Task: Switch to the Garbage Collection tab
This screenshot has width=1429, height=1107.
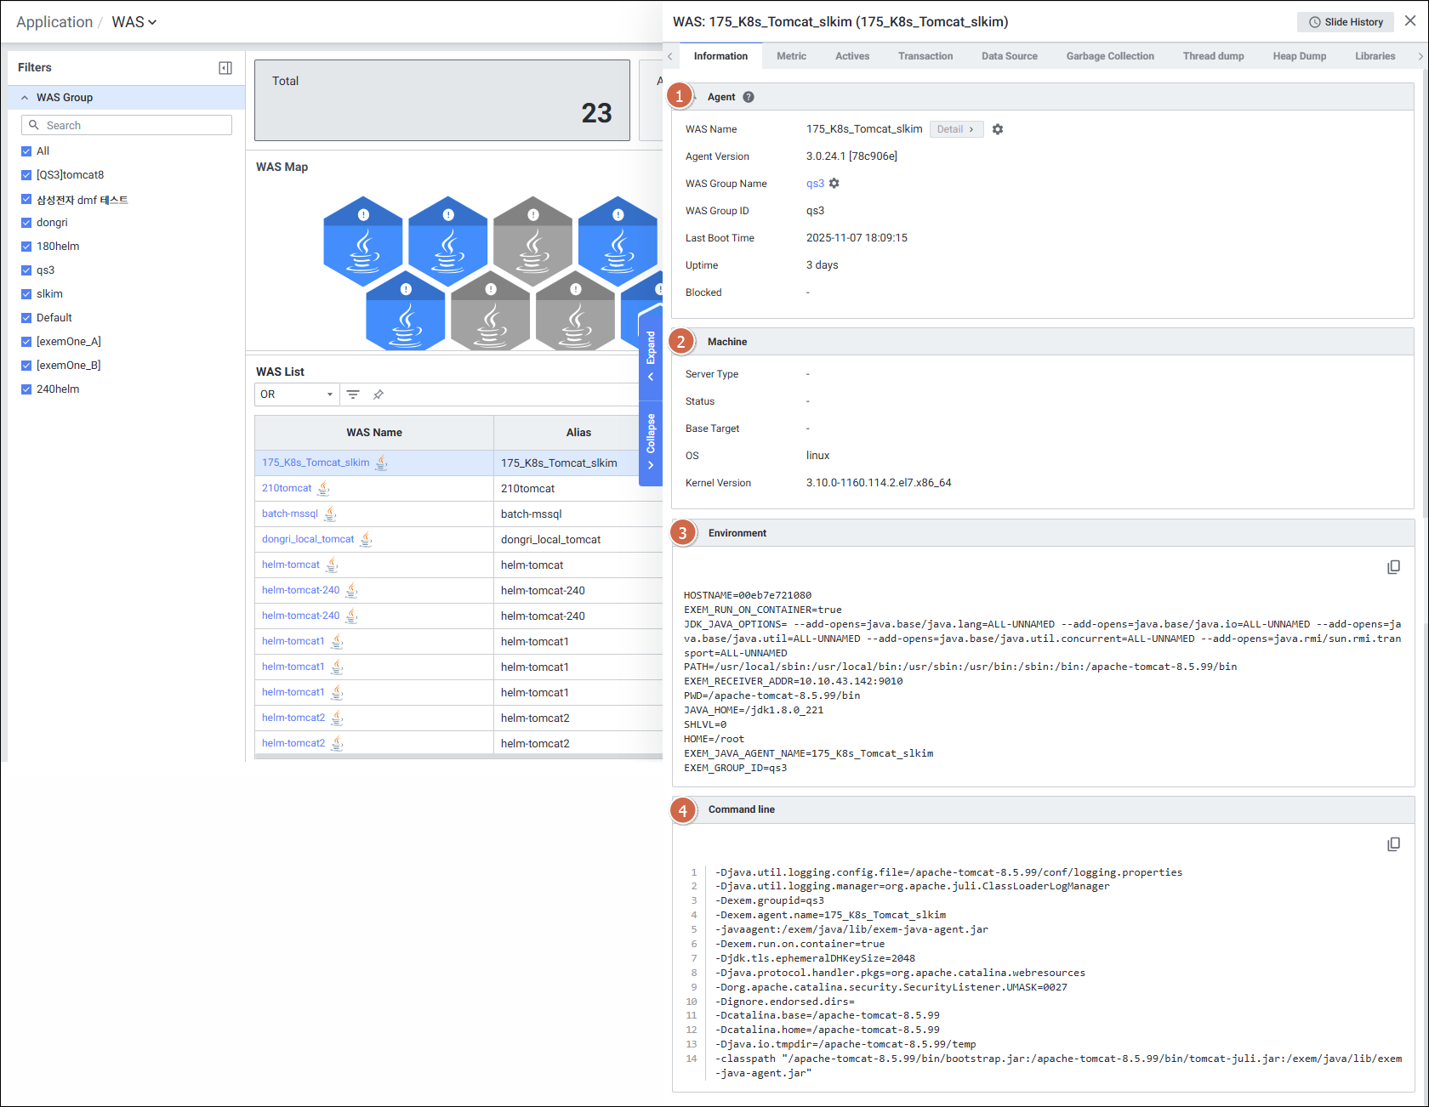Action: 1109,56
